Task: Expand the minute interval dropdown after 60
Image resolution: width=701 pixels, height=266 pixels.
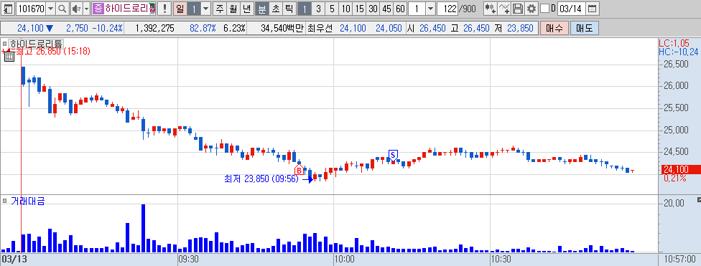Action: point(430,9)
